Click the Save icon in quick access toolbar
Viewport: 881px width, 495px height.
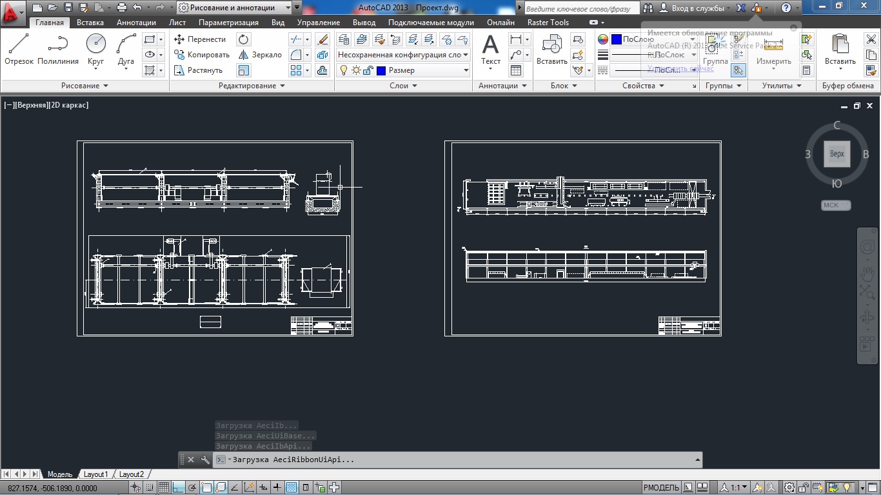(68, 8)
